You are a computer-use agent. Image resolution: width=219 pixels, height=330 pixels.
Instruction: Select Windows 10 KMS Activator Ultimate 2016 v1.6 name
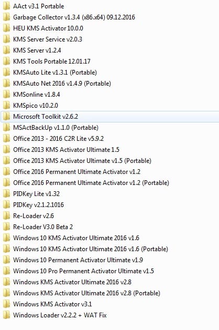tap(76, 238)
